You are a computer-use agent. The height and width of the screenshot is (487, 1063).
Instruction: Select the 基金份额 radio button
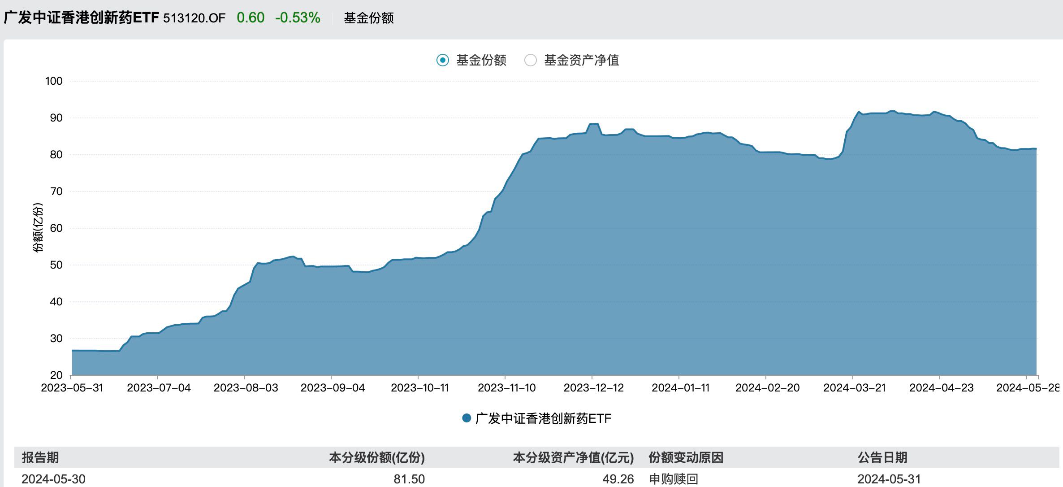point(443,60)
